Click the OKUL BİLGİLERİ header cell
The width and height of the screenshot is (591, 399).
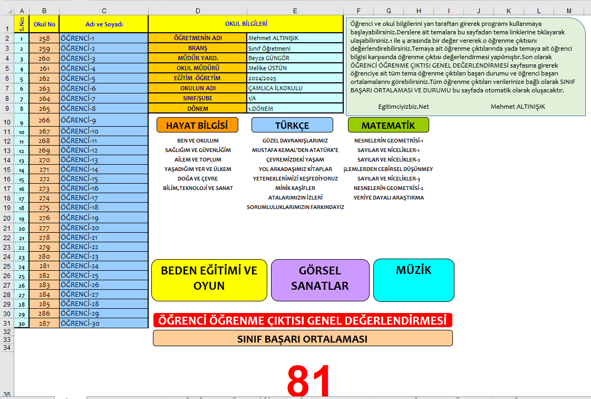[246, 24]
